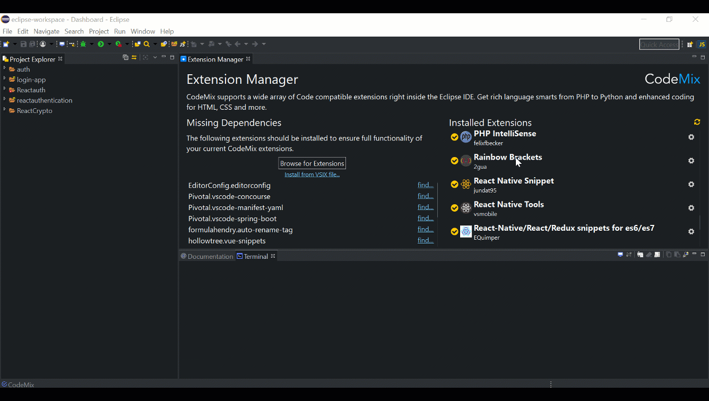Open the Help menu

click(x=167, y=31)
